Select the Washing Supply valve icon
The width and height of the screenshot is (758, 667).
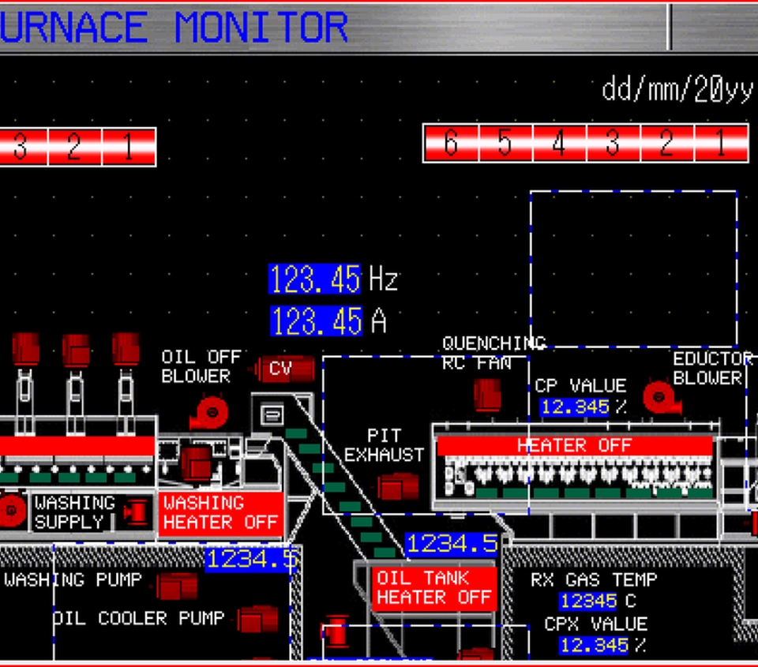(x=136, y=512)
